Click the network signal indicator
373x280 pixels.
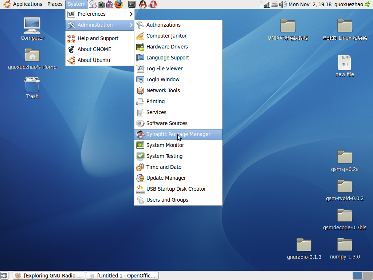[267, 4]
